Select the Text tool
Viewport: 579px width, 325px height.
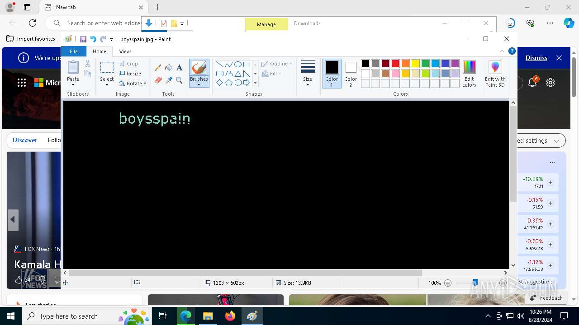[x=179, y=68]
